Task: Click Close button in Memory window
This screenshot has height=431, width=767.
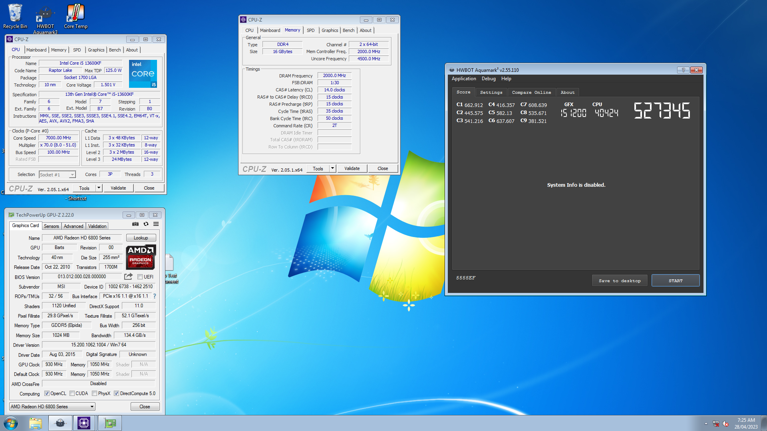Action: pos(383,168)
